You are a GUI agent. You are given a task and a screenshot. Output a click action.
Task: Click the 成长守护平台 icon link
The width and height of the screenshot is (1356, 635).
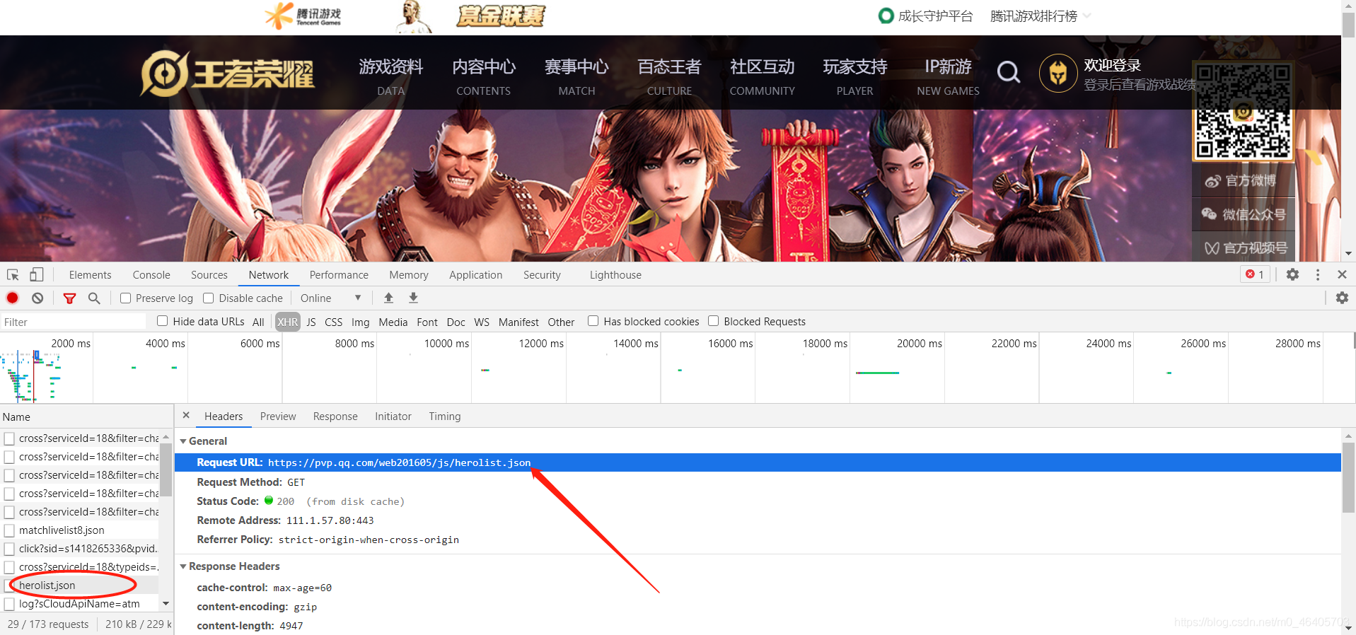pos(886,16)
